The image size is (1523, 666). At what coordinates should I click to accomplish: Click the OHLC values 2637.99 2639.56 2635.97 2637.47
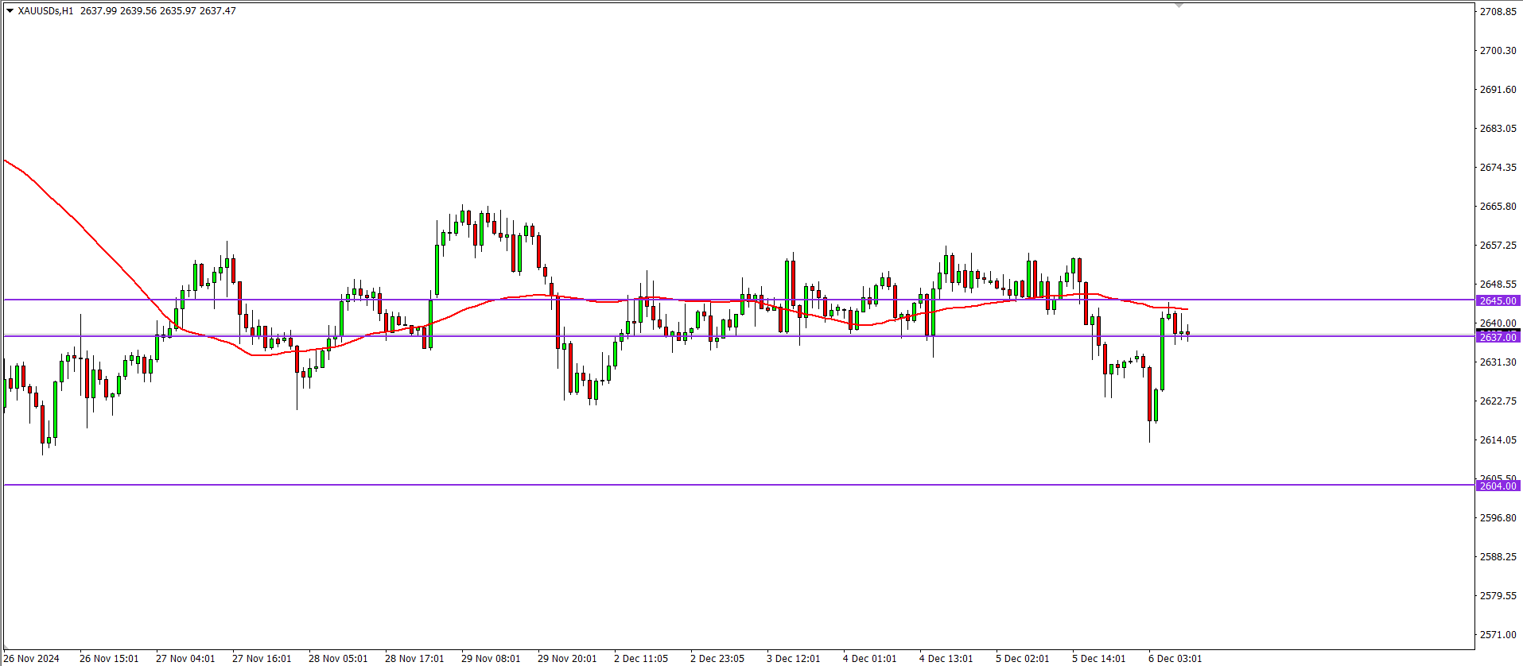point(158,11)
